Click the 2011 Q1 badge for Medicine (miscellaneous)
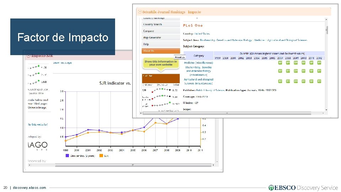The image size is (341, 192). [312, 63]
